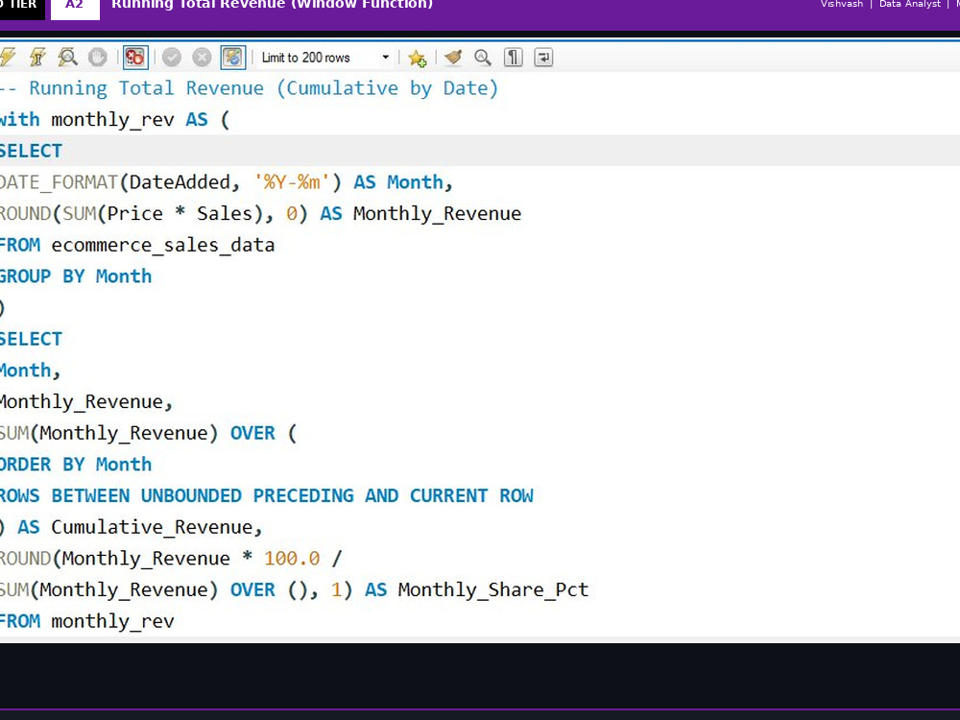Save snippet using the star icon
This screenshot has width=960, height=720.
[x=417, y=59]
